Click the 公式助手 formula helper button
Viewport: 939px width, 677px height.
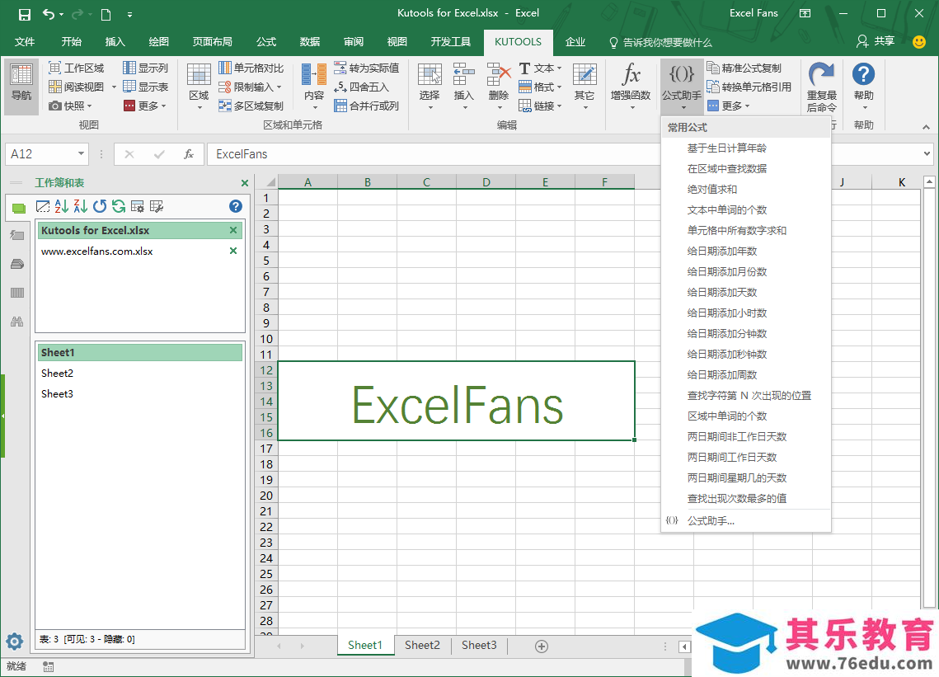coord(682,87)
